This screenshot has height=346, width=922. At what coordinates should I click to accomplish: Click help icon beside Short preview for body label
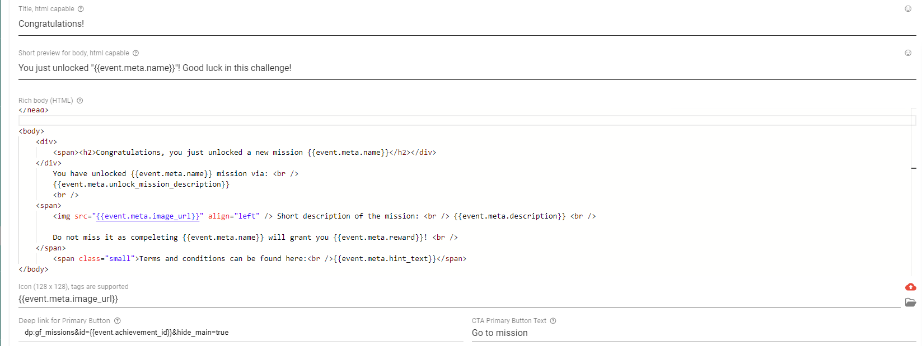click(135, 53)
